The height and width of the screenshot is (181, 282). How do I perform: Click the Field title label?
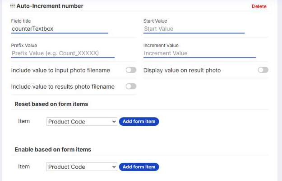21,21
